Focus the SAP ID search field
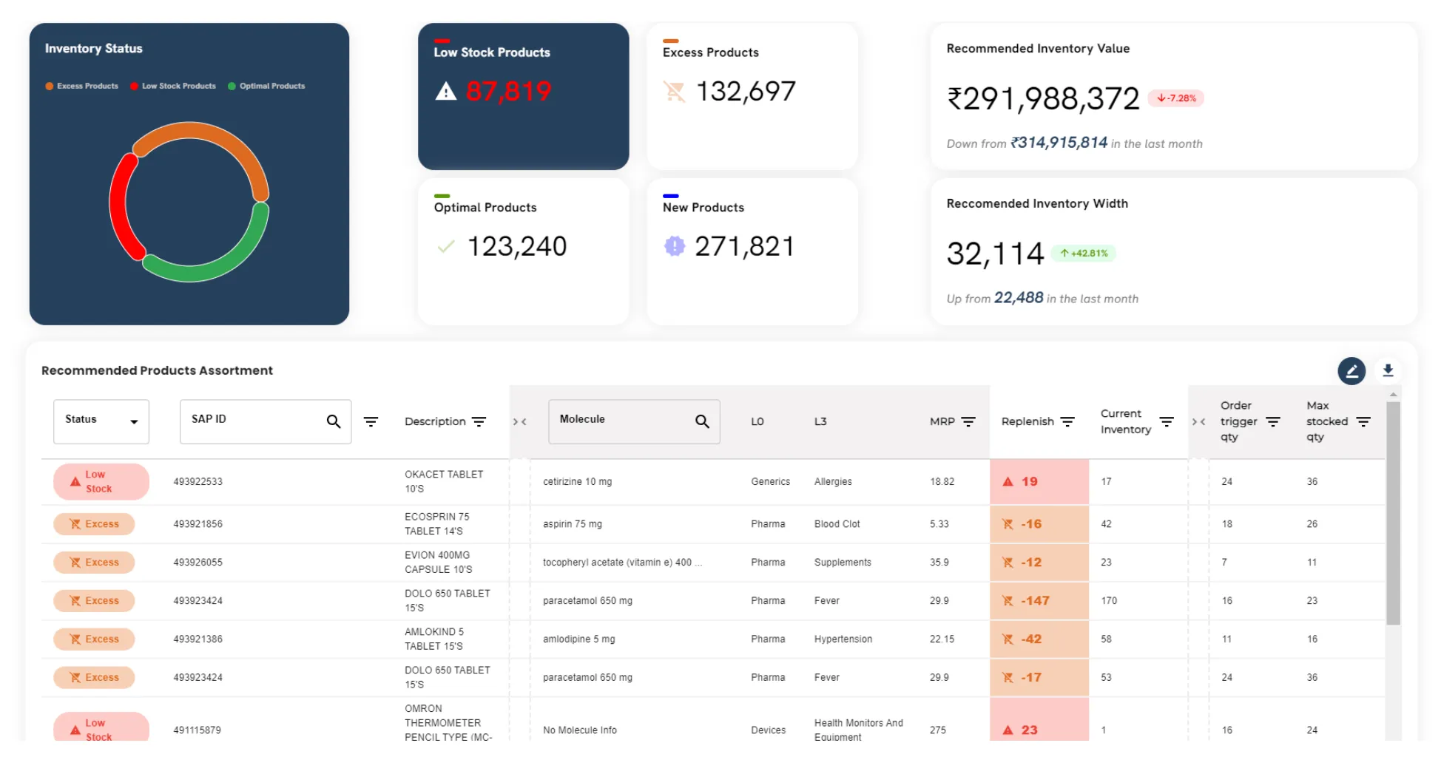 [x=266, y=421]
